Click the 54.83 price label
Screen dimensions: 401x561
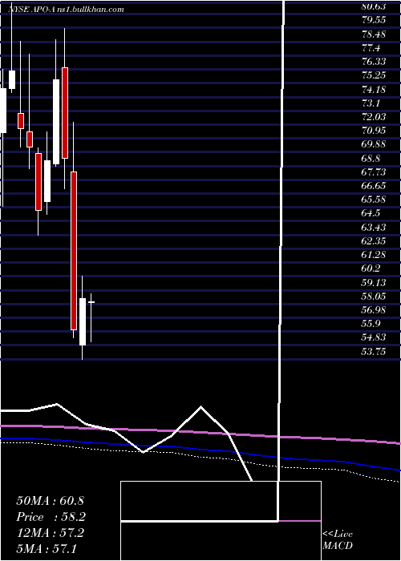pyautogui.click(x=374, y=337)
